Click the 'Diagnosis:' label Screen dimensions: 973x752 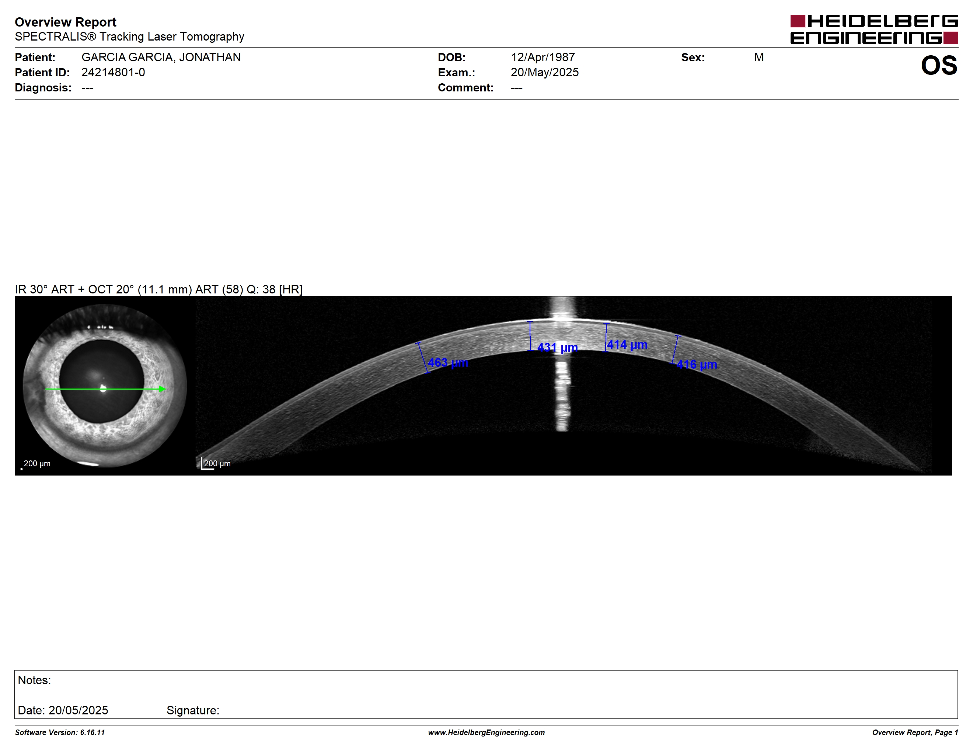43,87
